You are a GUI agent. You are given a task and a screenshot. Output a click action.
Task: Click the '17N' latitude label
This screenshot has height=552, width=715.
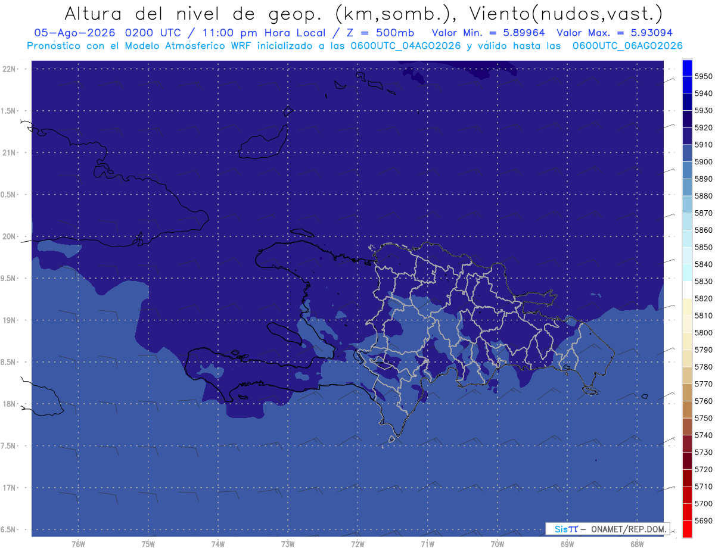click(9, 488)
